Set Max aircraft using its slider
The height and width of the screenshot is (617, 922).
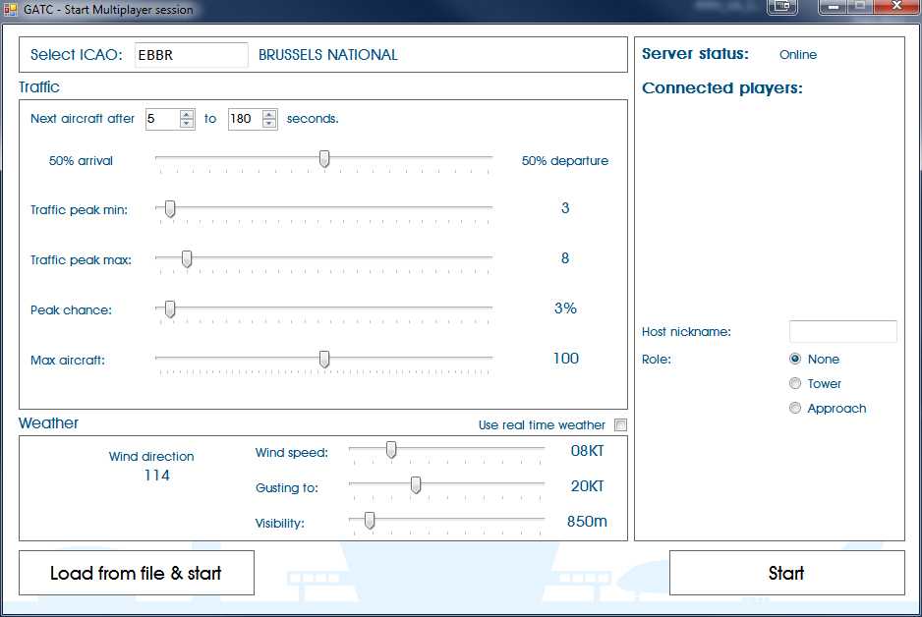click(324, 360)
